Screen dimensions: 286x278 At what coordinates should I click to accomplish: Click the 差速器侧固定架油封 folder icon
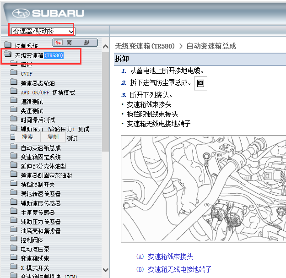tap(14, 174)
